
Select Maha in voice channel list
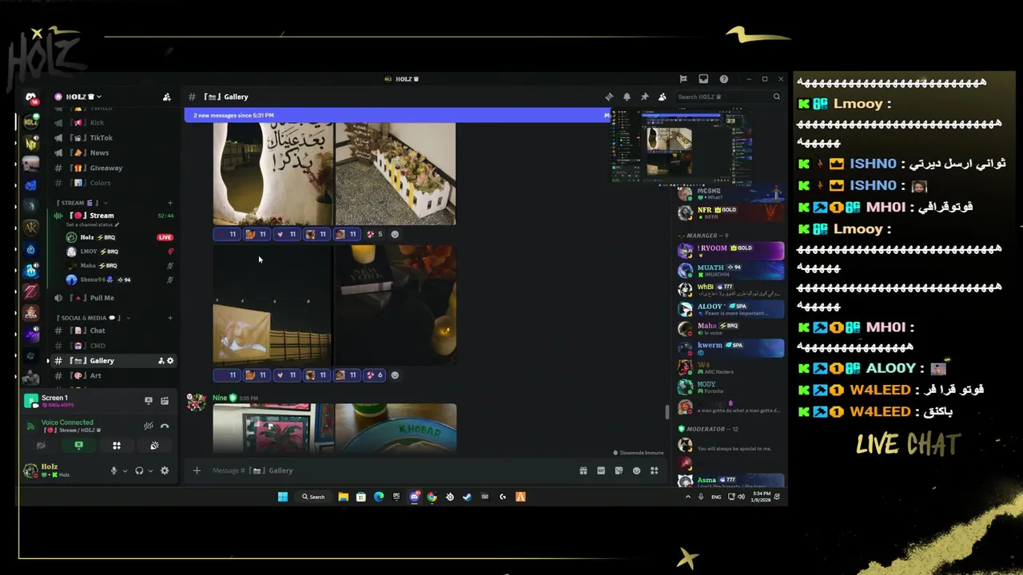[120, 265]
